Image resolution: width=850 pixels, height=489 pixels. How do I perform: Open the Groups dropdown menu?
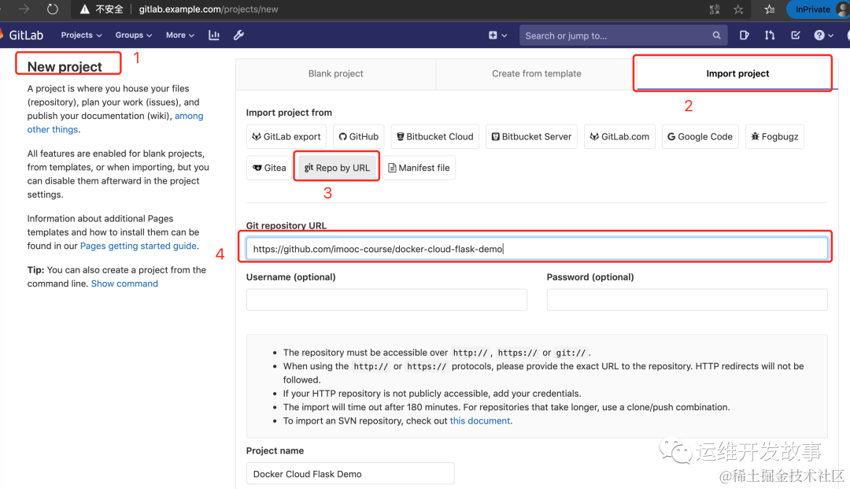(133, 35)
